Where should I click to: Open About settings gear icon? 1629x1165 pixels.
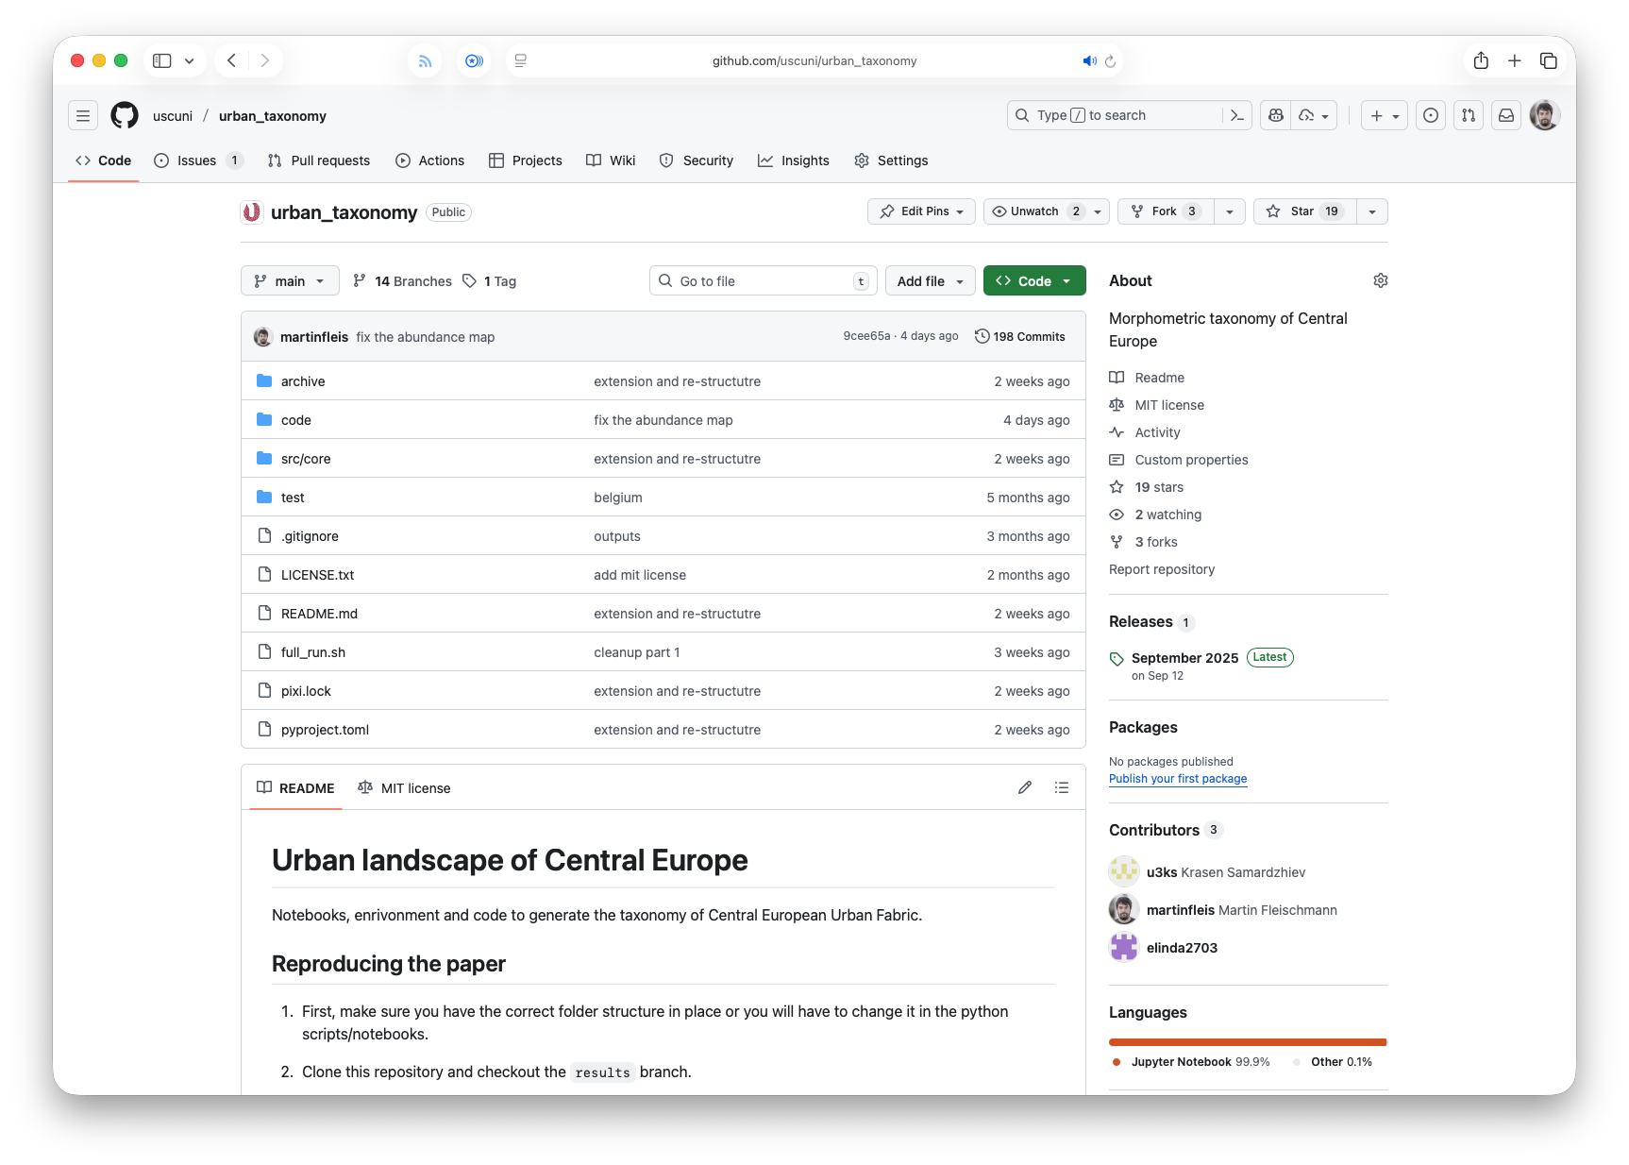tap(1380, 280)
